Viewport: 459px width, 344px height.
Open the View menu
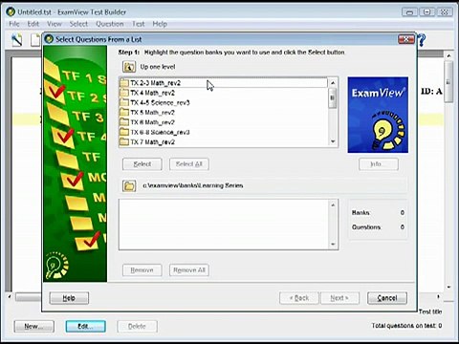click(55, 24)
